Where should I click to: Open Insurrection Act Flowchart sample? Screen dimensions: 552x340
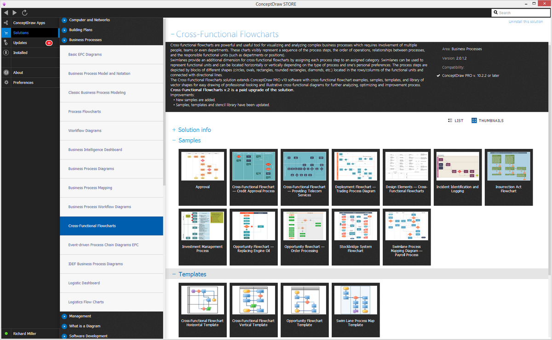[x=509, y=177]
